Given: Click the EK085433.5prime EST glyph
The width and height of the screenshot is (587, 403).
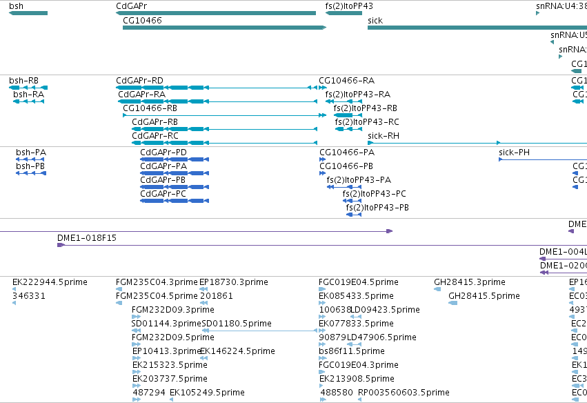Looking at the screenshot, I should coord(322,303).
